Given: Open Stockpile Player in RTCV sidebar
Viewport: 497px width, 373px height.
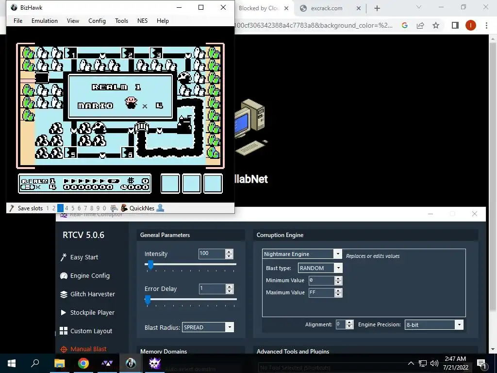Looking at the screenshot, I should click(87, 312).
